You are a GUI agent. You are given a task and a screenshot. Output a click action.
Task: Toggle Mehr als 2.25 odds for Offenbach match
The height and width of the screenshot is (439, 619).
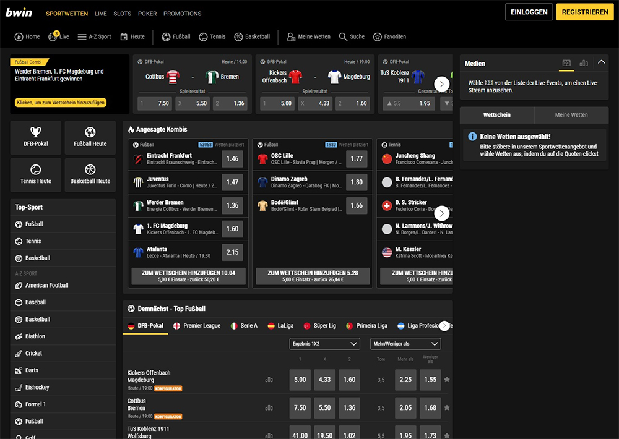405,380
